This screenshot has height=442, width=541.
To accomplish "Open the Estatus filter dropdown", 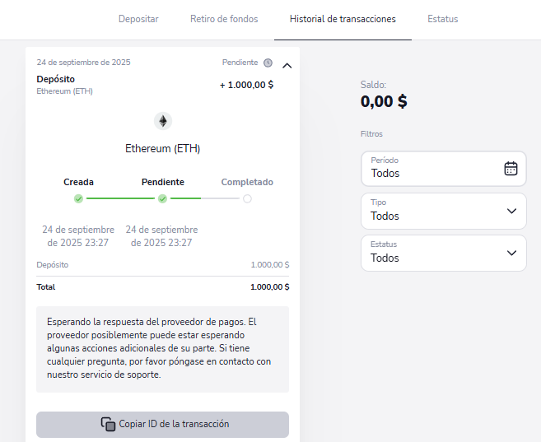I will tap(444, 253).
